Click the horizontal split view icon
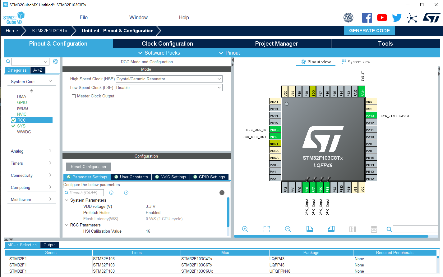The height and width of the screenshot is (277, 443). pyautogui.click(x=374, y=229)
